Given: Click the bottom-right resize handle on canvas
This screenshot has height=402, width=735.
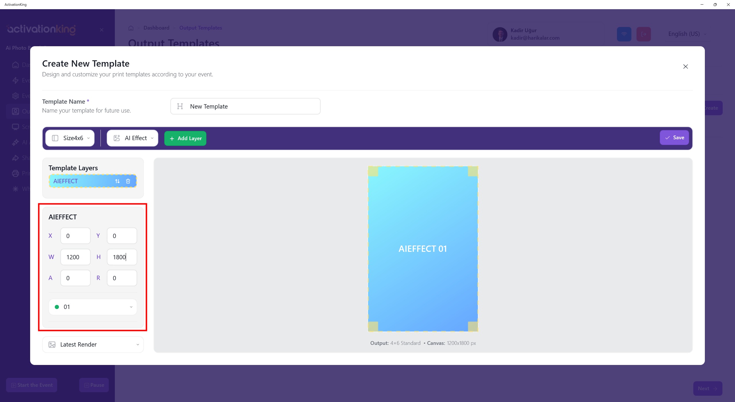Looking at the screenshot, I should pos(473,326).
